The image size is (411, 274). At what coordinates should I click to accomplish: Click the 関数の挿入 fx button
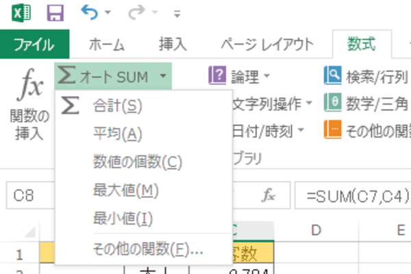(x=29, y=103)
